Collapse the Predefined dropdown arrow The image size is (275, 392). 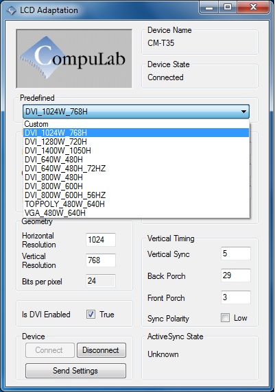(243, 112)
